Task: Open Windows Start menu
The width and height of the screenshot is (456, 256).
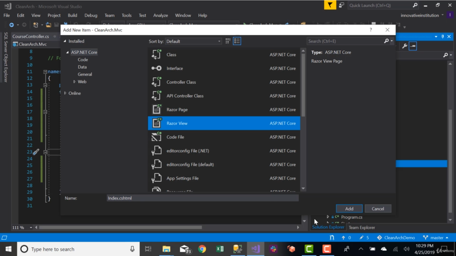Action: click(x=8, y=249)
